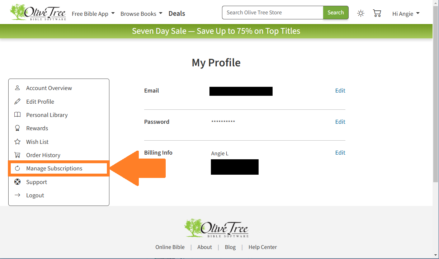Toggle the sun light/dark theme icon
The image size is (439, 259).
tap(361, 13)
